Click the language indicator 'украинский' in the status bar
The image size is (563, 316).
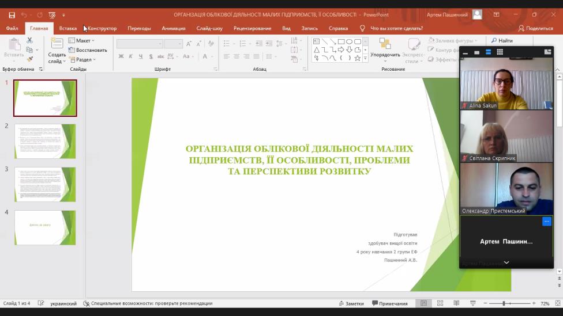point(63,303)
